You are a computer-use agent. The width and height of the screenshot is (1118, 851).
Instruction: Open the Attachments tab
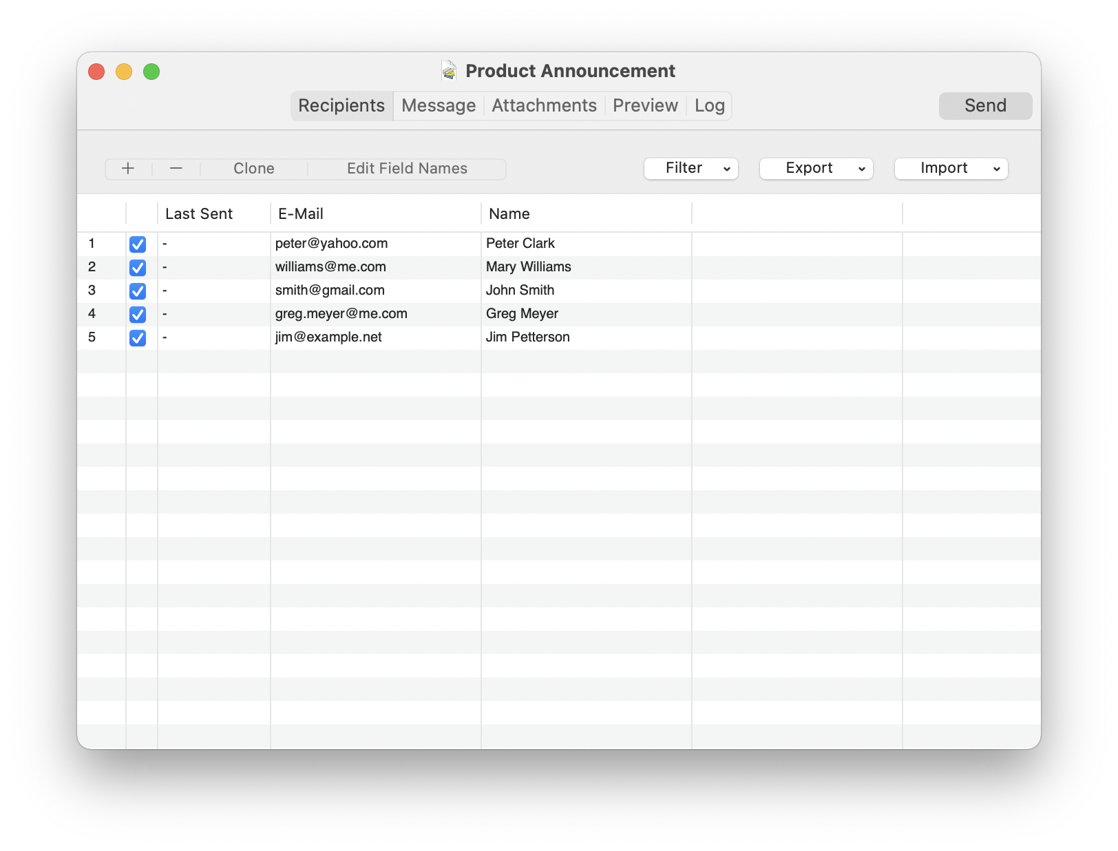pos(544,106)
